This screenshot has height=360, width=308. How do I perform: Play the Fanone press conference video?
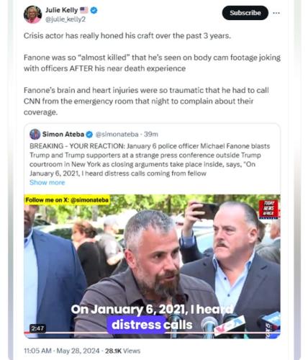(x=152, y=266)
